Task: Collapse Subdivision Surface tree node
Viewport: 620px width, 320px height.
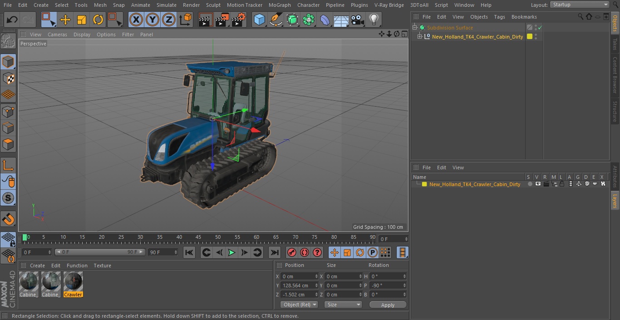Action: coord(414,28)
